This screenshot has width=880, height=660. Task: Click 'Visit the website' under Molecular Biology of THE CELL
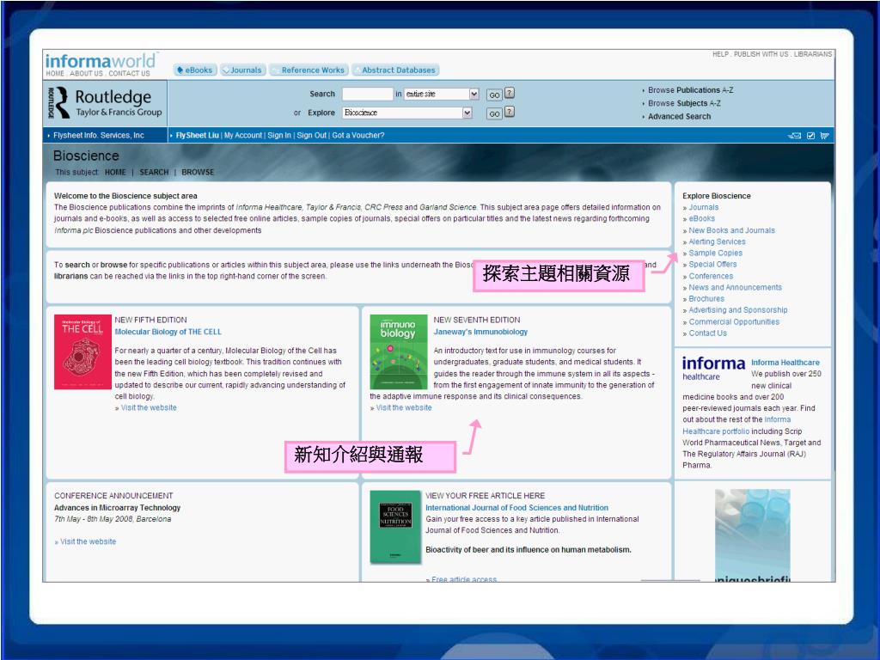(x=149, y=407)
